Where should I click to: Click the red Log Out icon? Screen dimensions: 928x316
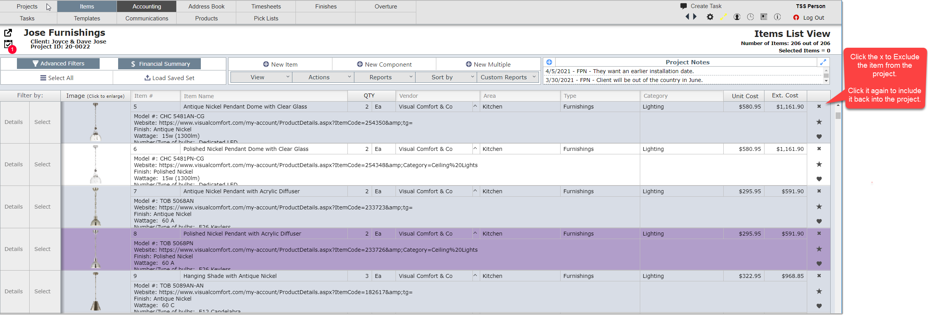pos(796,18)
